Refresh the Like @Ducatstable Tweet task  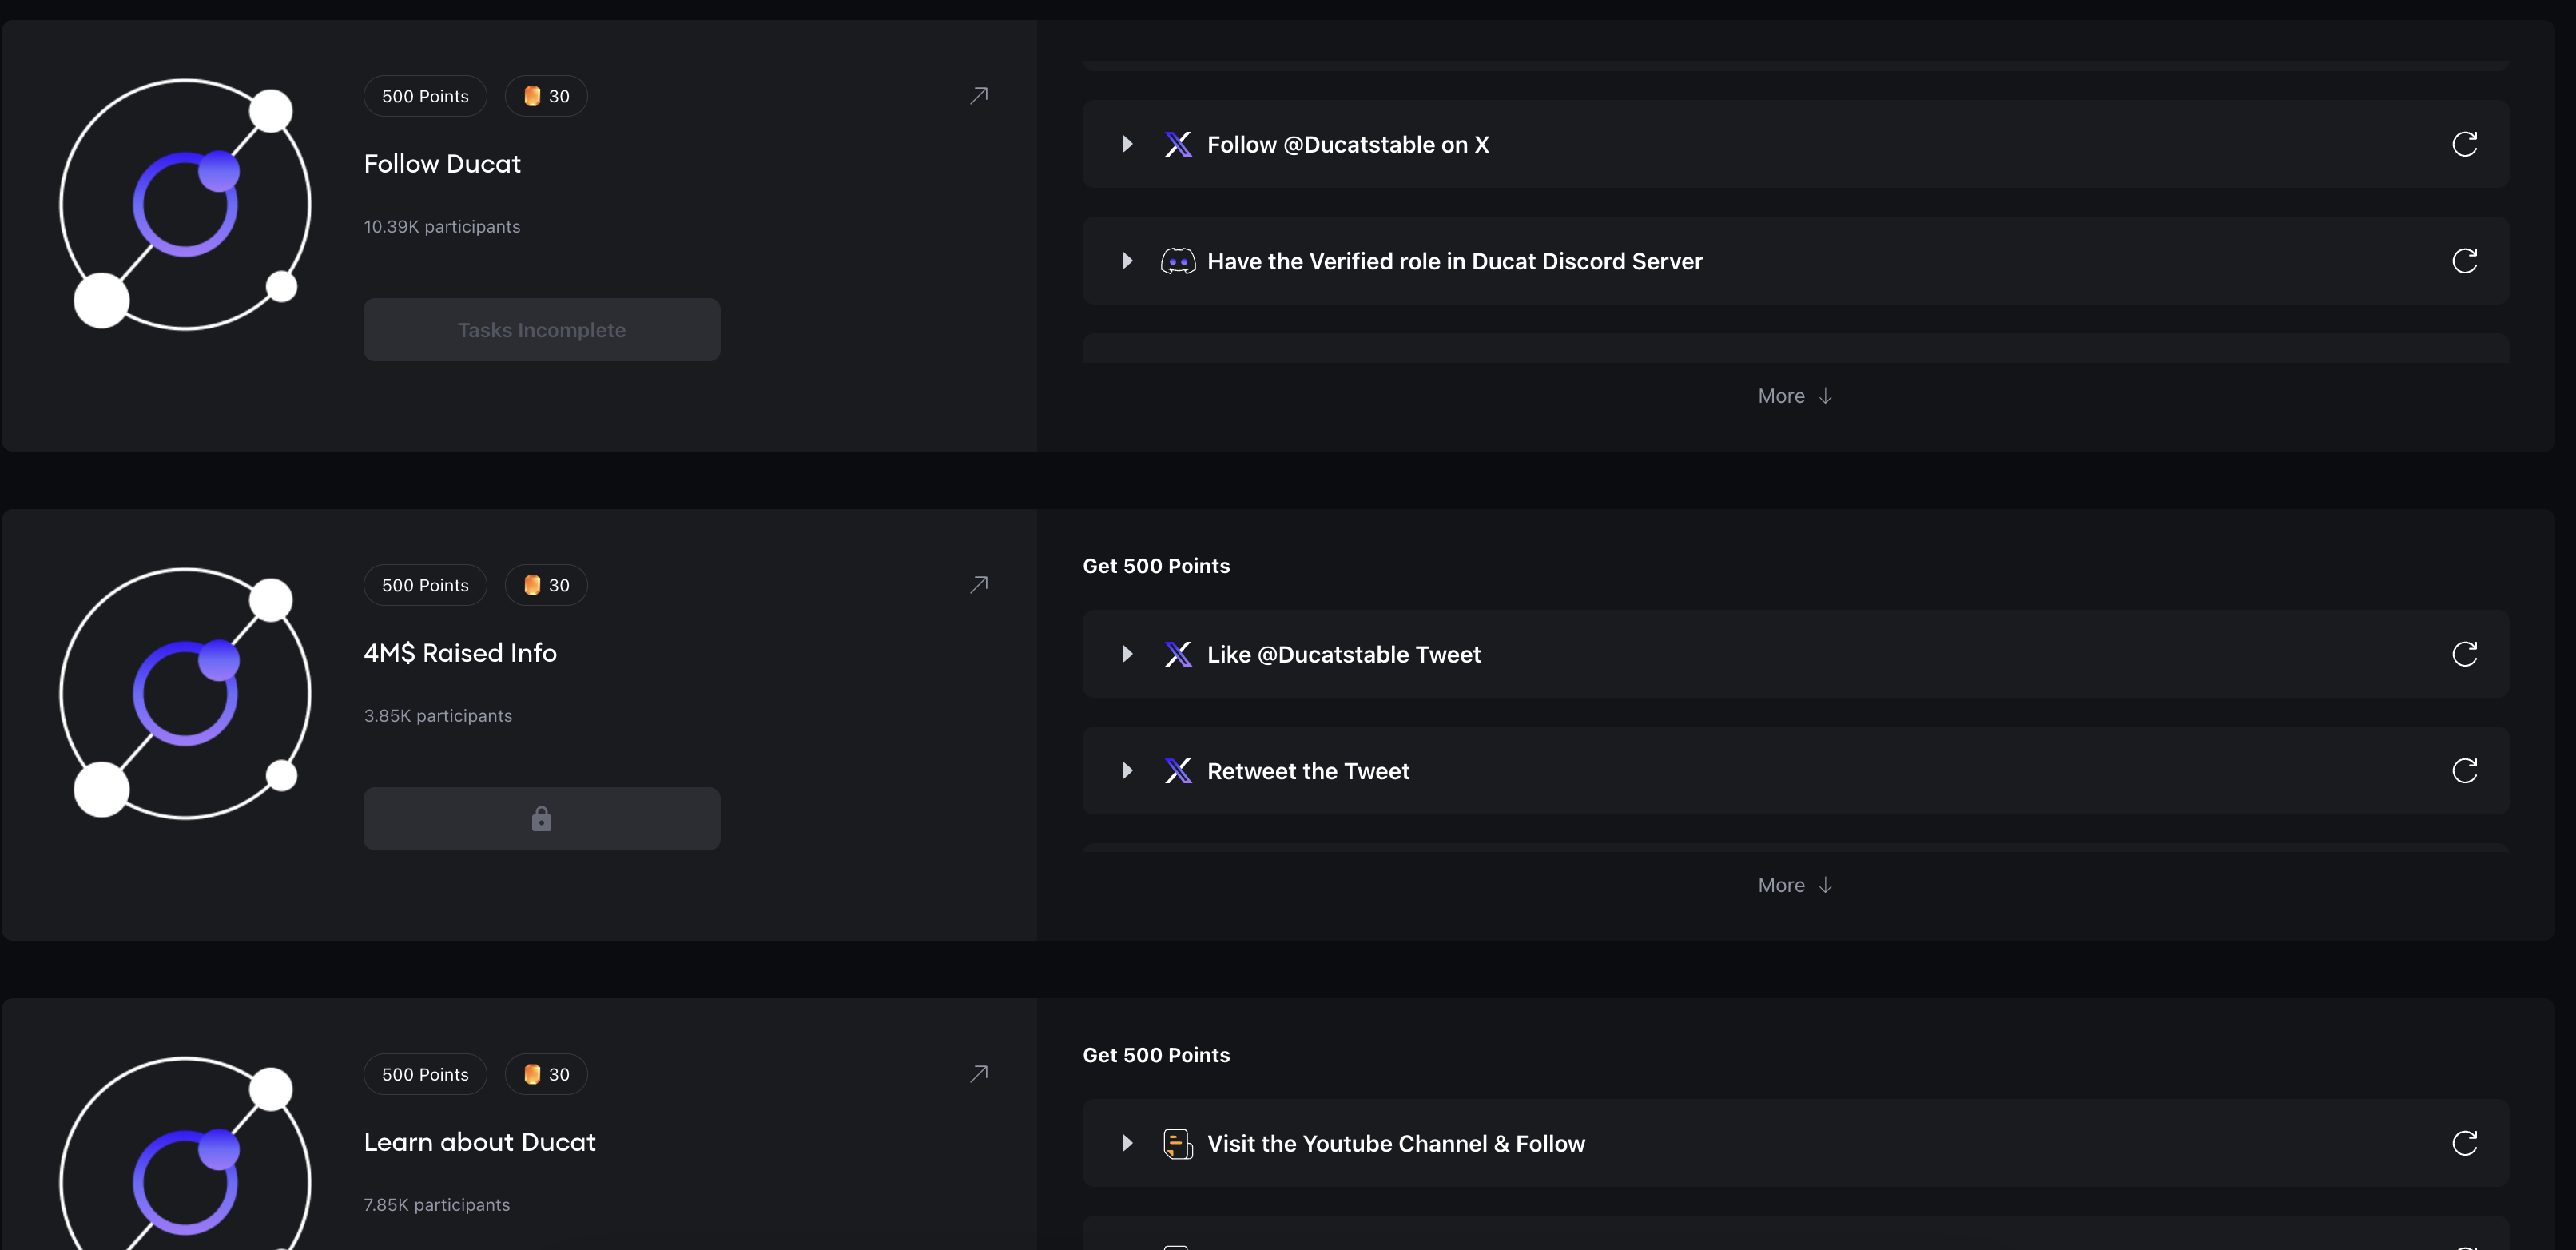[2464, 654]
